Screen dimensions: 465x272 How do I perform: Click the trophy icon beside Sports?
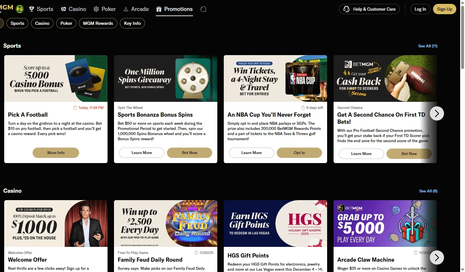(31, 9)
